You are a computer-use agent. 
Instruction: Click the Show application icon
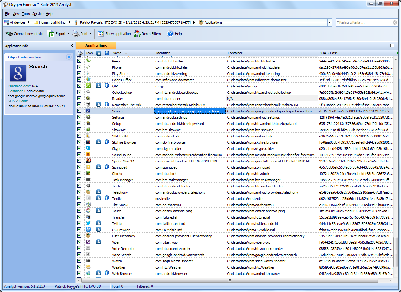coord(101,34)
